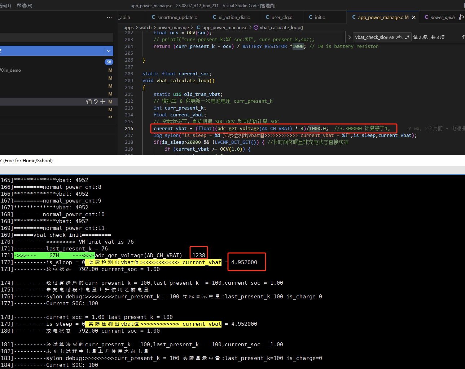Click terminal line 'normal_power_cnt:11'
465x369 pixels.
pyautogui.click(x=74, y=228)
